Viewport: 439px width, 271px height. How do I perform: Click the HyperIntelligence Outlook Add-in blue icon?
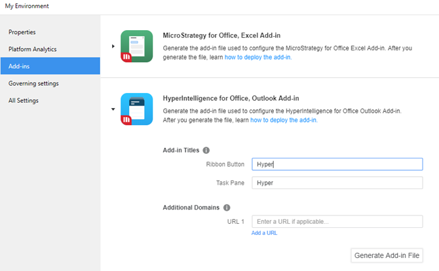(x=136, y=109)
